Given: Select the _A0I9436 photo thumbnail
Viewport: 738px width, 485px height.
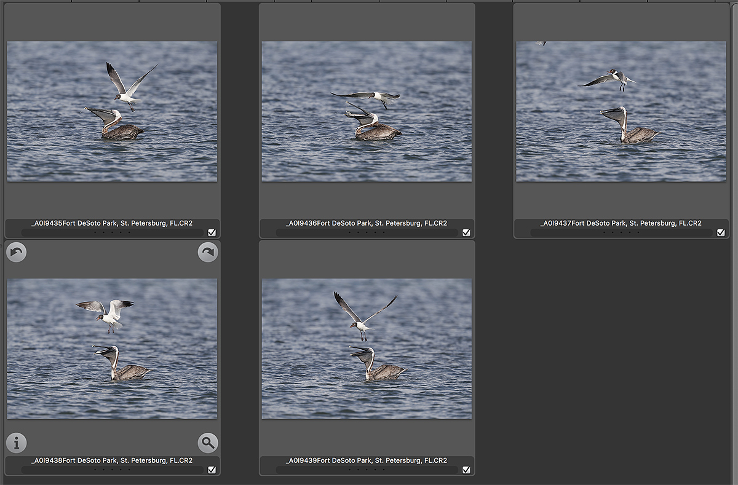Looking at the screenshot, I should pyautogui.click(x=367, y=111).
